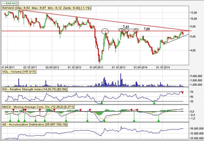Open the MACD indicator panel header
The width and height of the screenshot is (204, 141).
[x=37, y=107]
